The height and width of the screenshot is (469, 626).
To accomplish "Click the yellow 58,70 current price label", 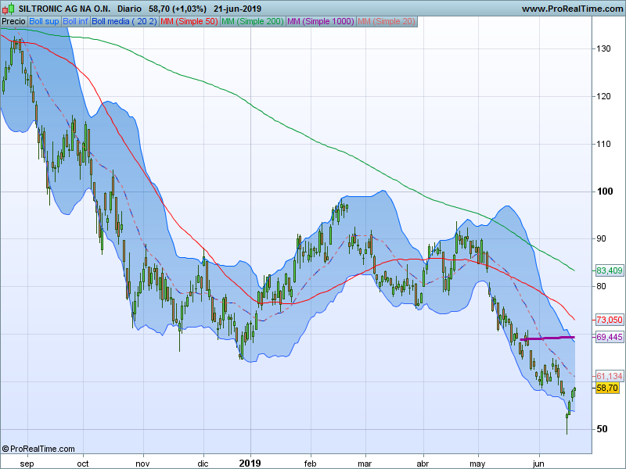I will [607, 388].
